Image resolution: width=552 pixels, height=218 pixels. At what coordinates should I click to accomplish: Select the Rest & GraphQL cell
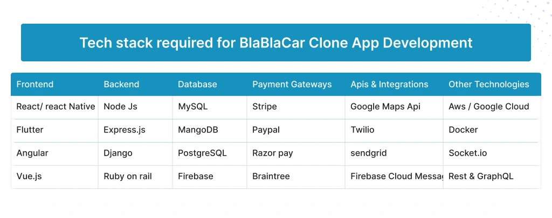(481, 176)
